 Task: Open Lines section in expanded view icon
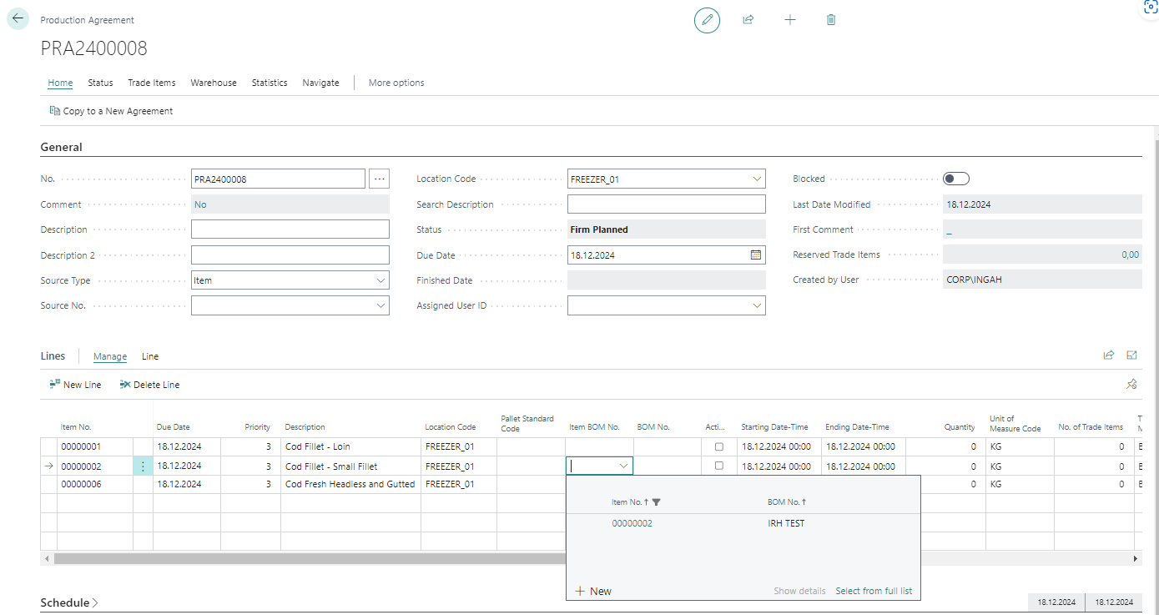click(1132, 355)
